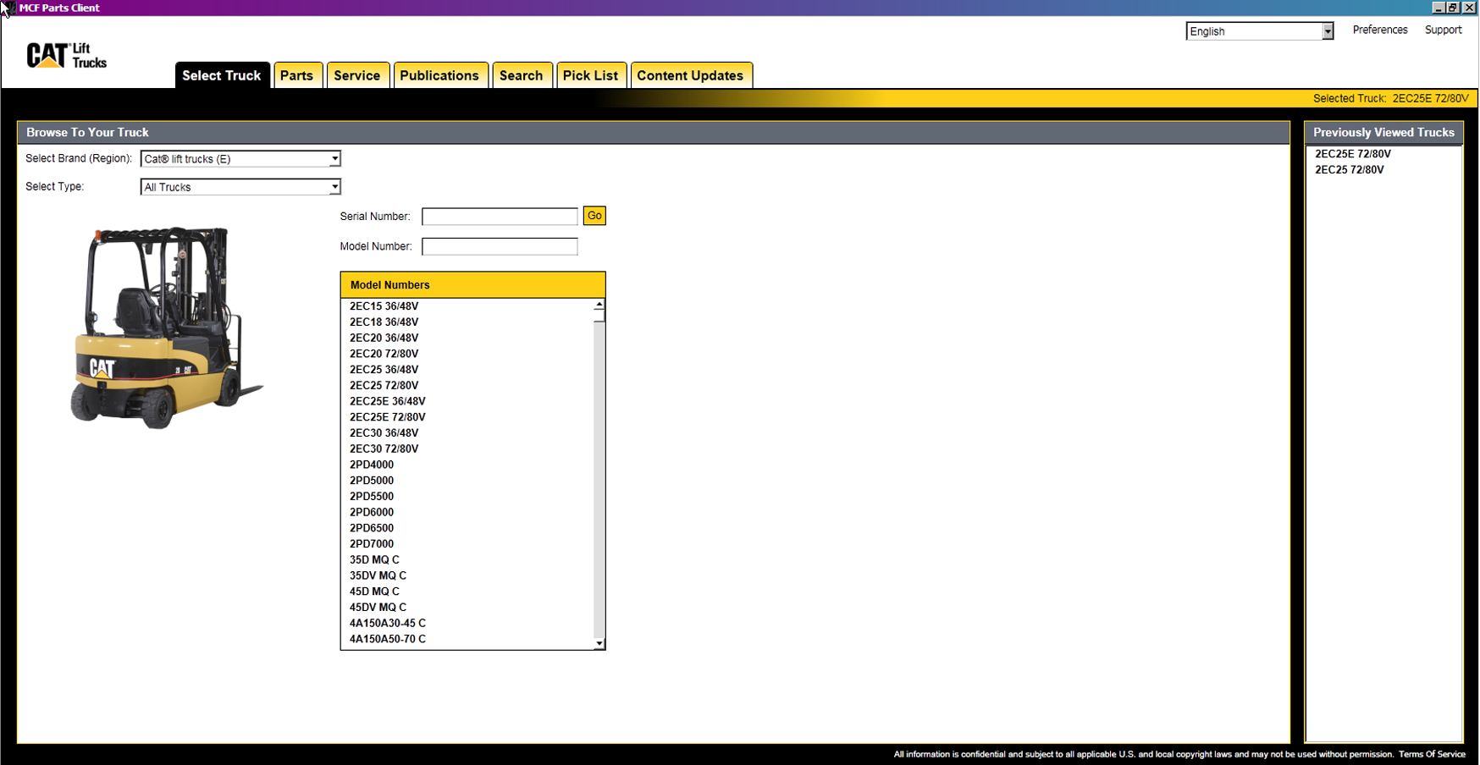
Task: Open the Select Type dropdown
Action: 334,187
